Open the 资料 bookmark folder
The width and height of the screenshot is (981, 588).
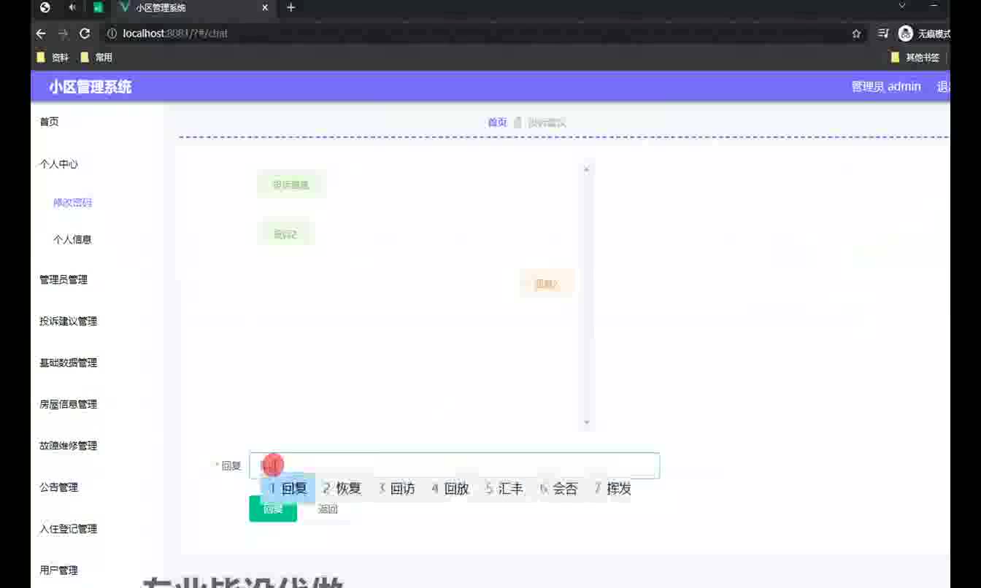[x=53, y=58]
